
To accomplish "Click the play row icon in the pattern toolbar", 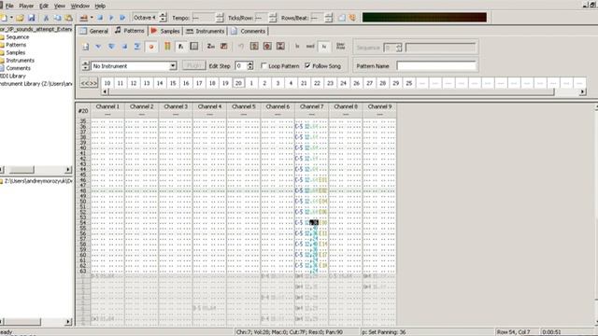I will tap(137, 47).
